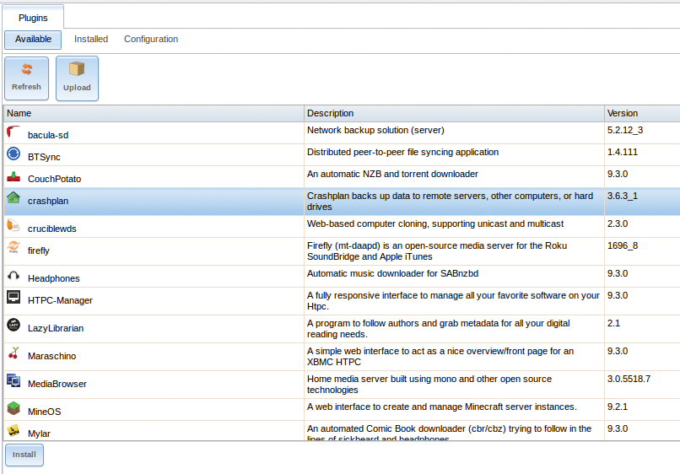This screenshot has height=474, width=680.
Task: Select the BTSync plugin name
Action: tap(44, 157)
